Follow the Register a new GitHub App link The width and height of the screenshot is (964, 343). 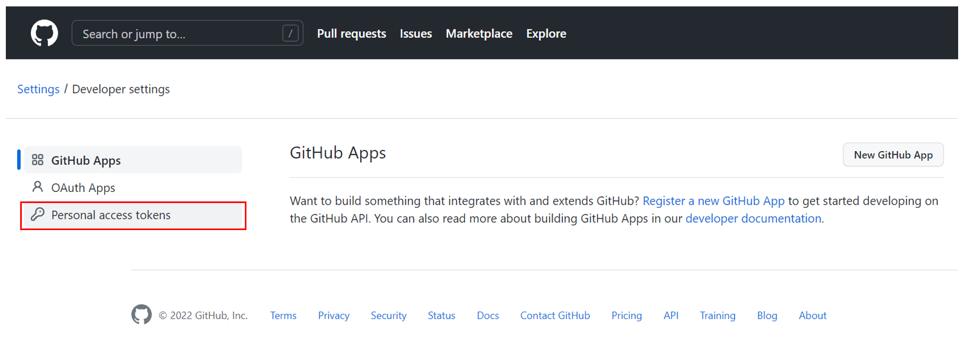pos(713,201)
